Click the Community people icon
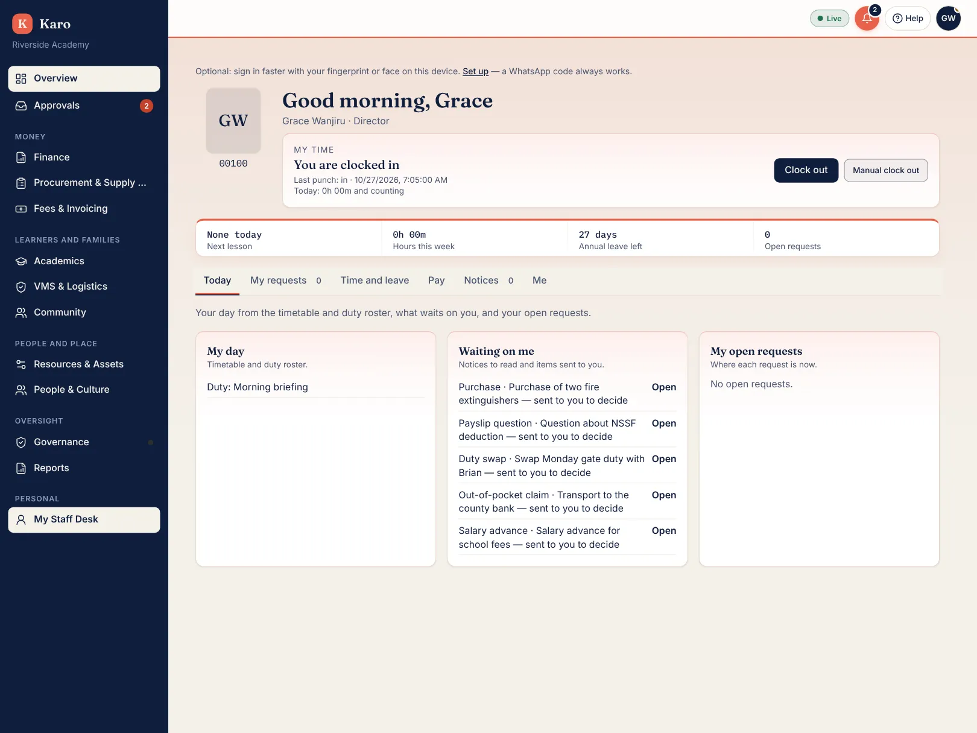The height and width of the screenshot is (733, 977). (21, 313)
